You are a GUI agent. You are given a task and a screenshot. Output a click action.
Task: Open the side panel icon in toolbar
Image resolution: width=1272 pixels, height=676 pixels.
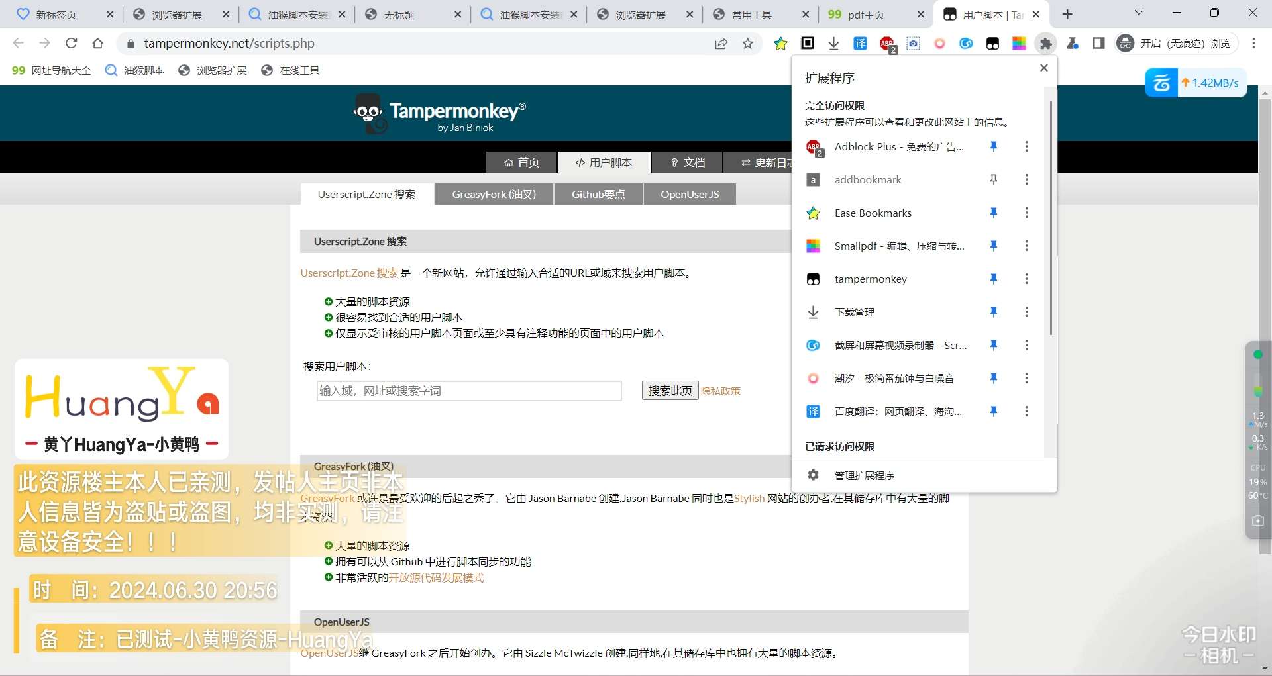point(1098,44)
